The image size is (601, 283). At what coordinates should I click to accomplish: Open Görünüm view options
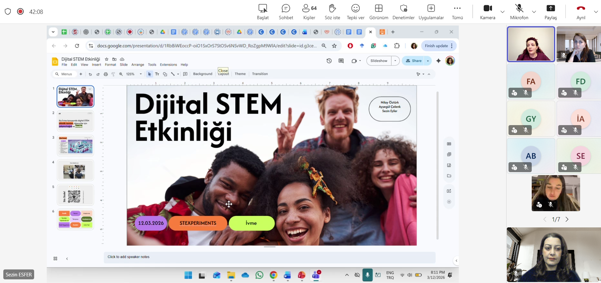(x=379, y=12)
